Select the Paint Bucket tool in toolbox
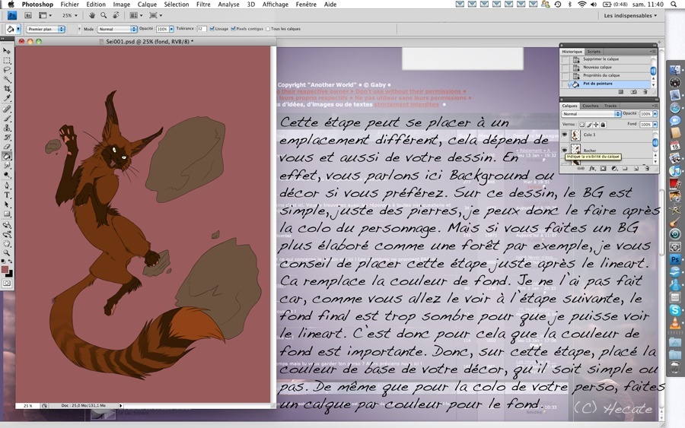The width and height of the screenshot is (685, 428). click(x=7, y=157)
